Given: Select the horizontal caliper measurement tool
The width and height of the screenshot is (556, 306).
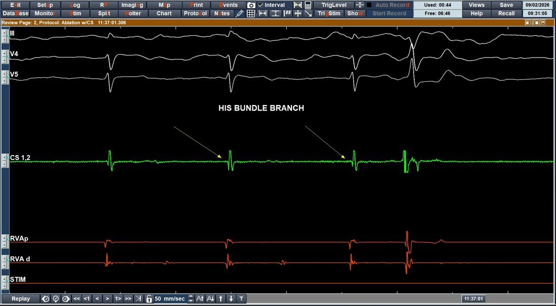Looking at the screenshot, I should point(263,14).
